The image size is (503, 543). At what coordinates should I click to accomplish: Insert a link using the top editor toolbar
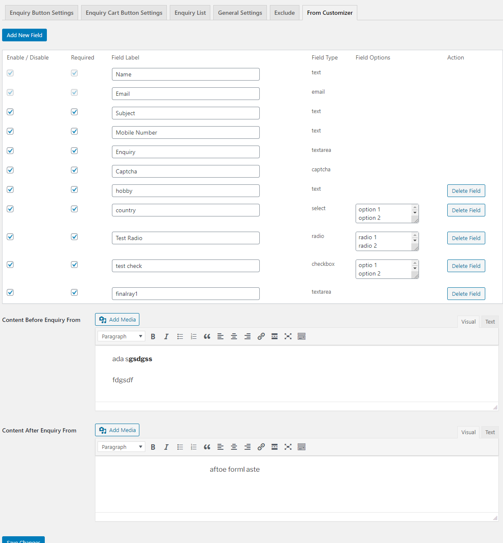pyautogui.click(x=261, y=336)
